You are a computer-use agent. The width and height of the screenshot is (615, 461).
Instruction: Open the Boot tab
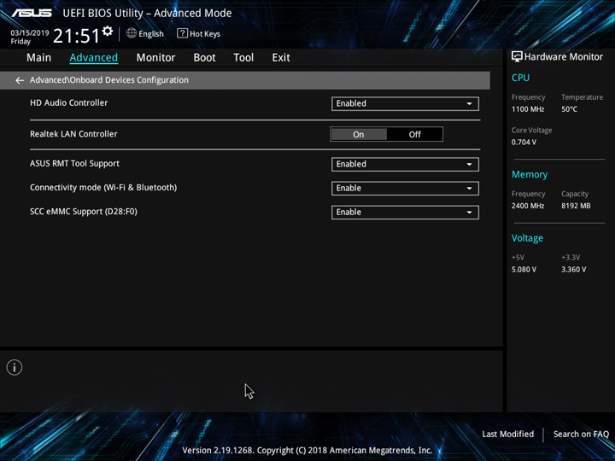204,57
